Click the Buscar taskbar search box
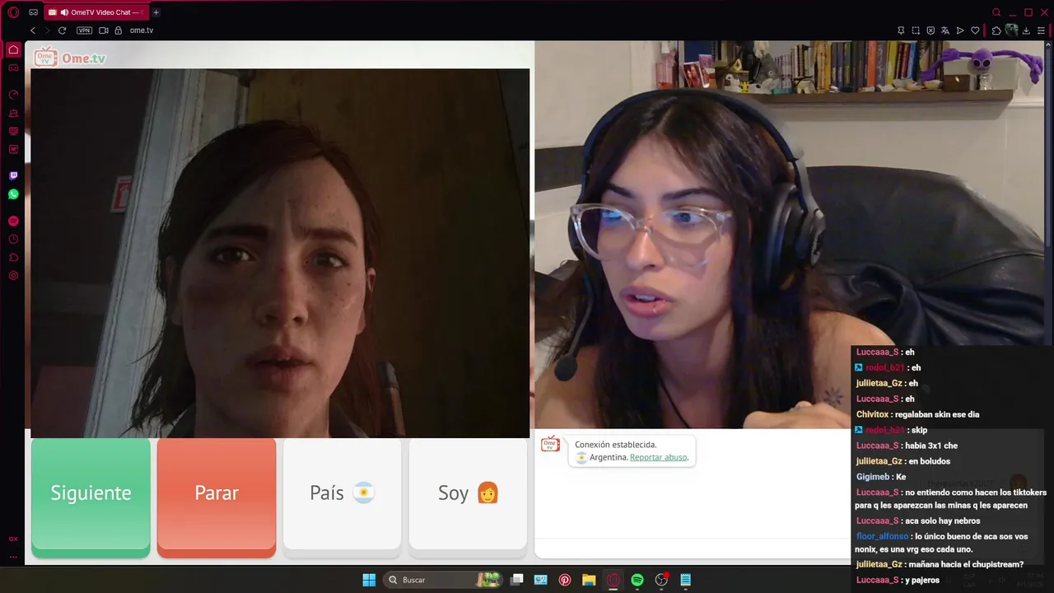The width and height of the screenshot is (1054, 593). (445, 580)
